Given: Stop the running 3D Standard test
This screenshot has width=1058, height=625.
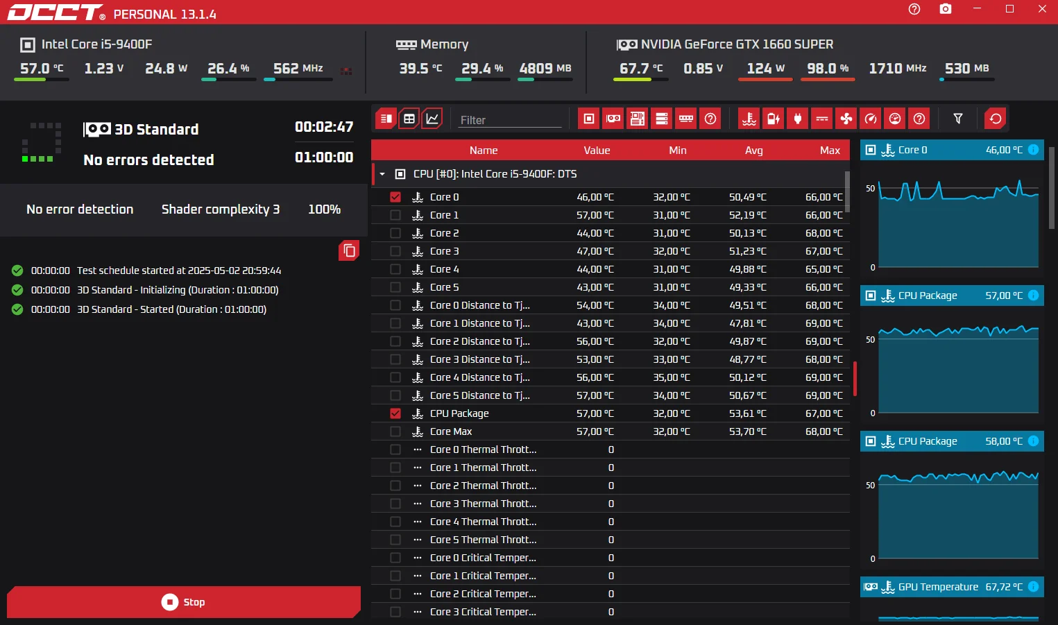Looking at the screenshot, I should point(184,602).
